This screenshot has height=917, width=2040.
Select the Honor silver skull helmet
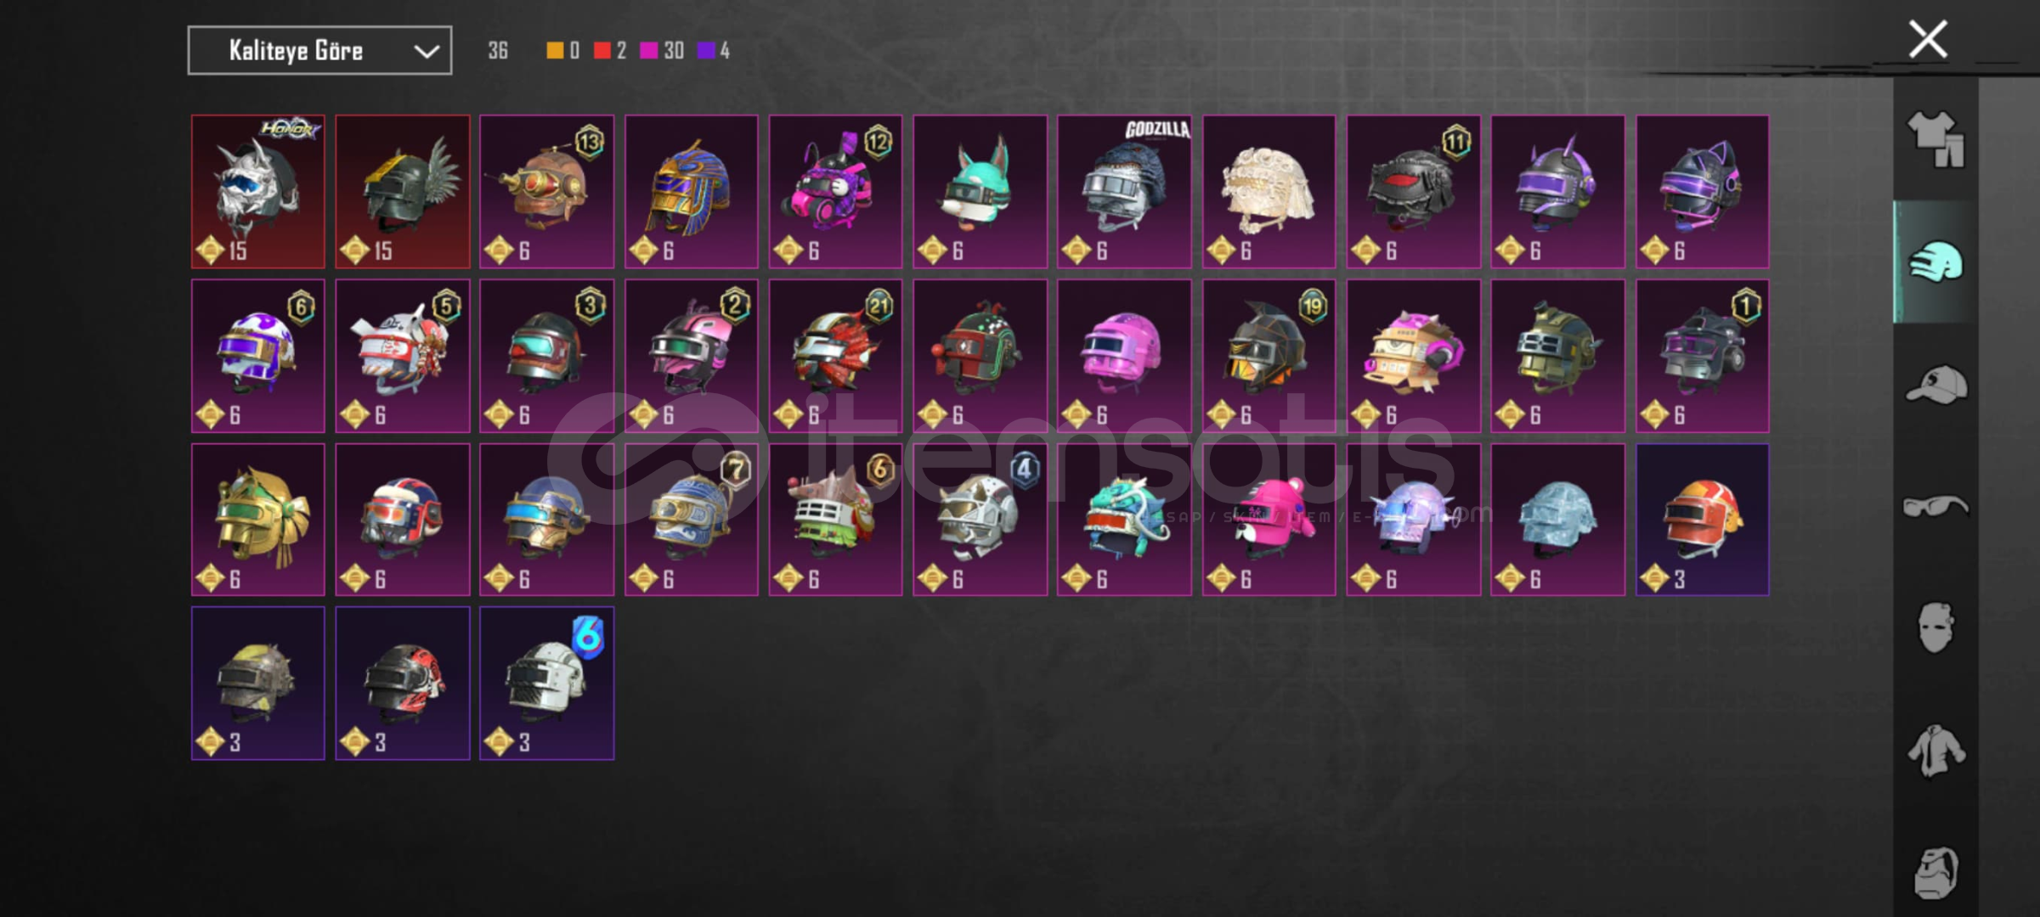[258, 192]
